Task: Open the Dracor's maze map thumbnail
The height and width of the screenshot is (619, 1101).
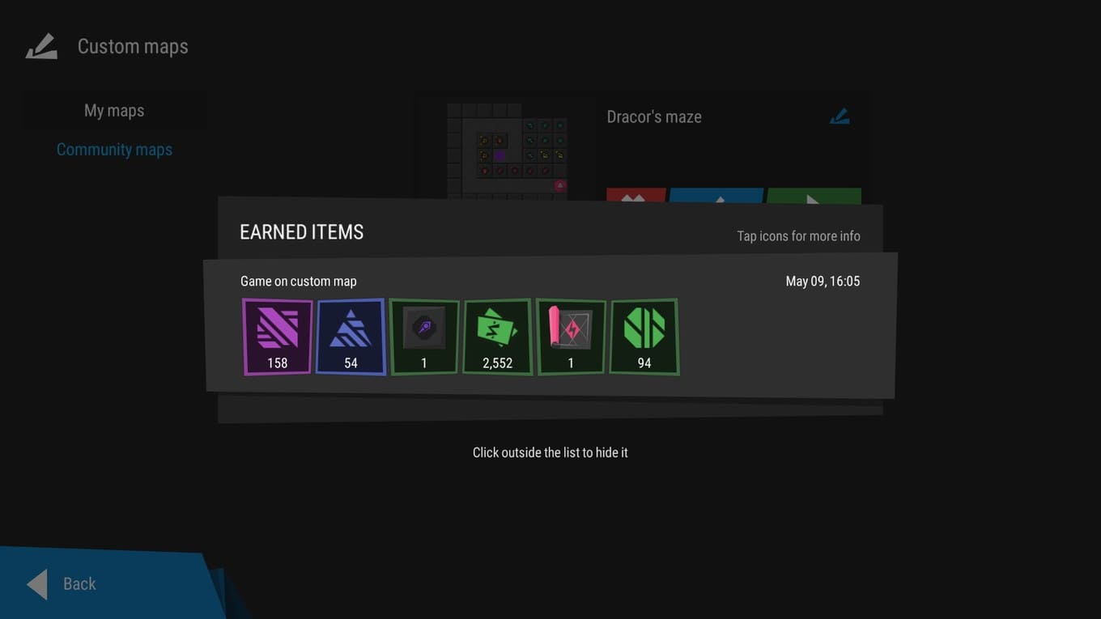Action: coord(506,149)
